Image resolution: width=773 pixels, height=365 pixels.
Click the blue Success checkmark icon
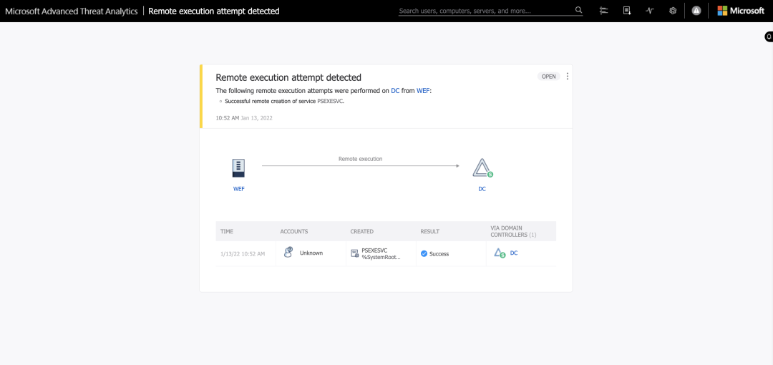(424, 253)
